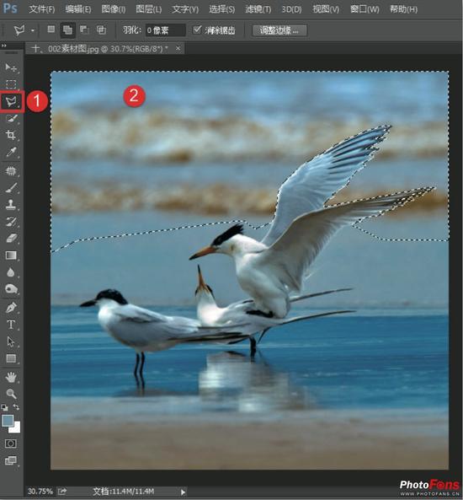The image size is (463, 500).
Task: Select the Spot Healing Brush tool
Action: [x=11, y=171]
